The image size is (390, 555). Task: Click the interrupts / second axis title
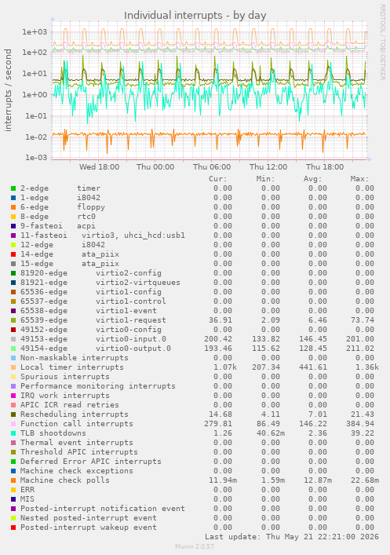[8, 90]
